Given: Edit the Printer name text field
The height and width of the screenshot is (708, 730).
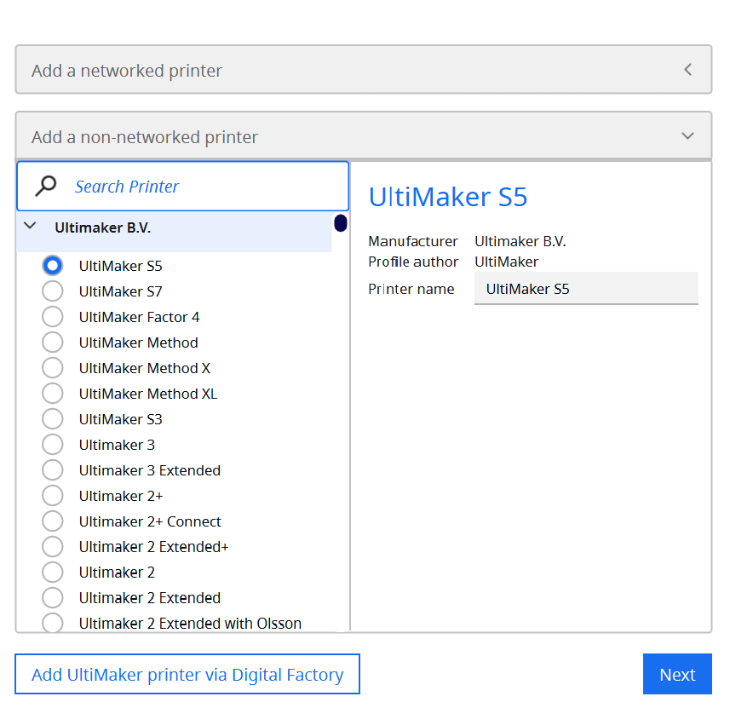Looking at the screenshot, I should (586, 289).
